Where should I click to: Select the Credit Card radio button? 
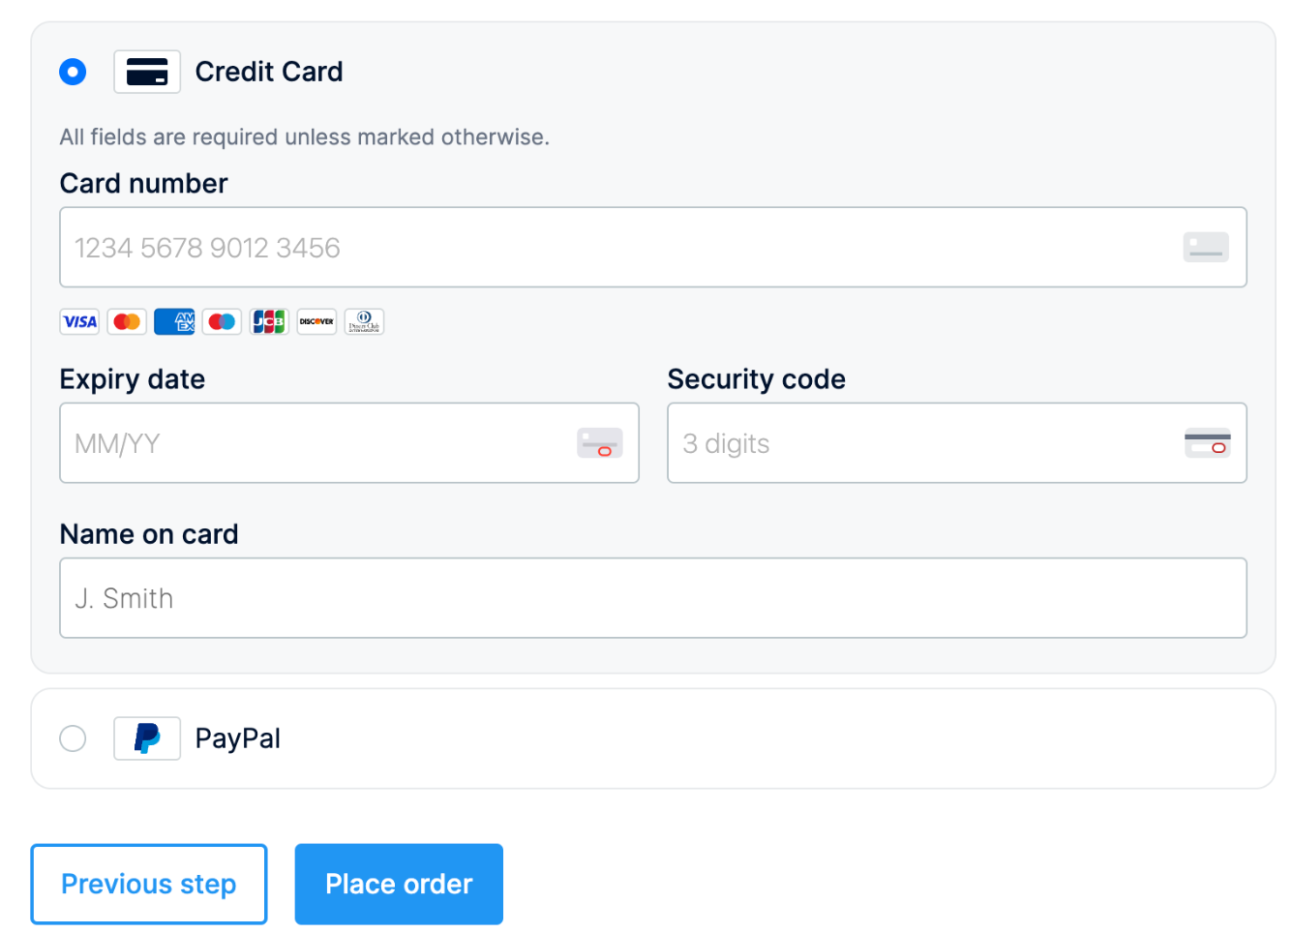[x=73, y=72]
